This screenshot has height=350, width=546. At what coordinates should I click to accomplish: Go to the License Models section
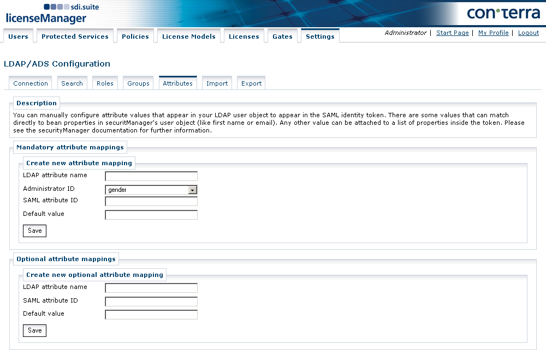[188, 36]
